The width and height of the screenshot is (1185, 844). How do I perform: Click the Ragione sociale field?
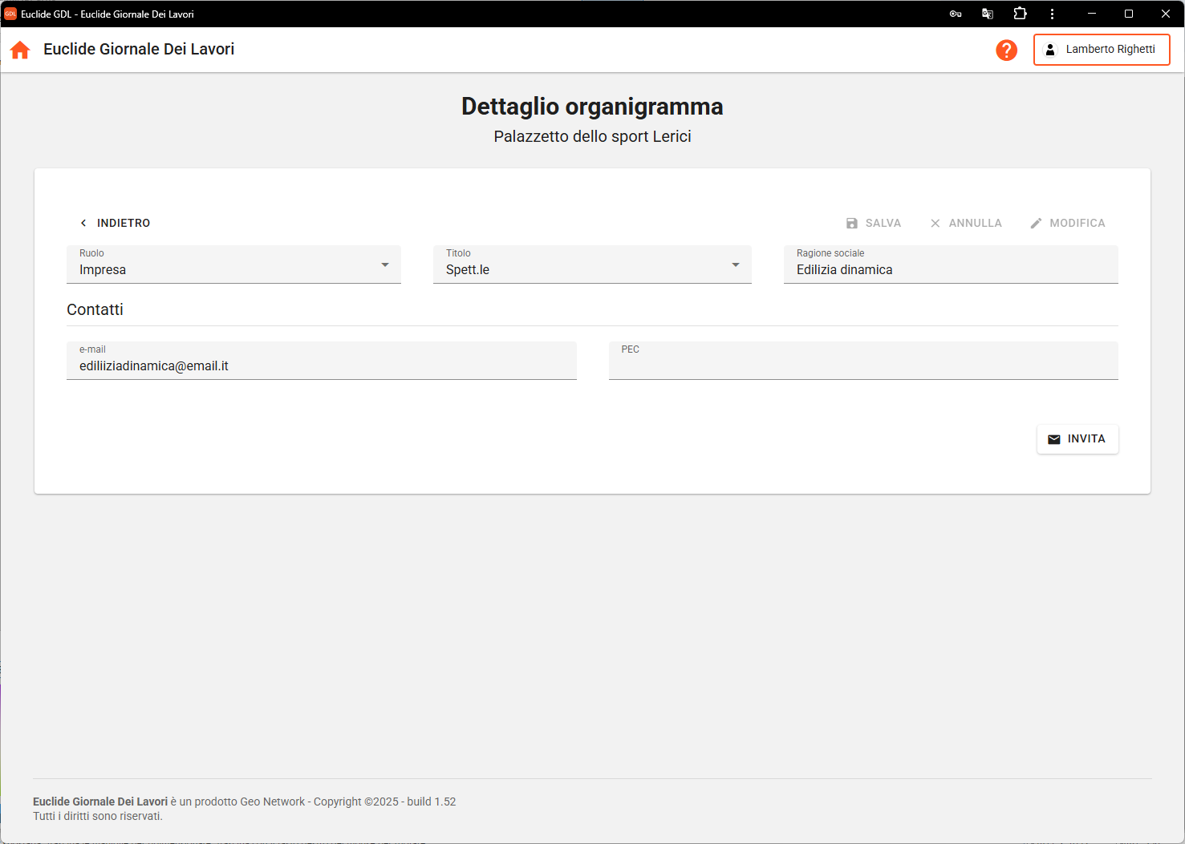point(950,269)
